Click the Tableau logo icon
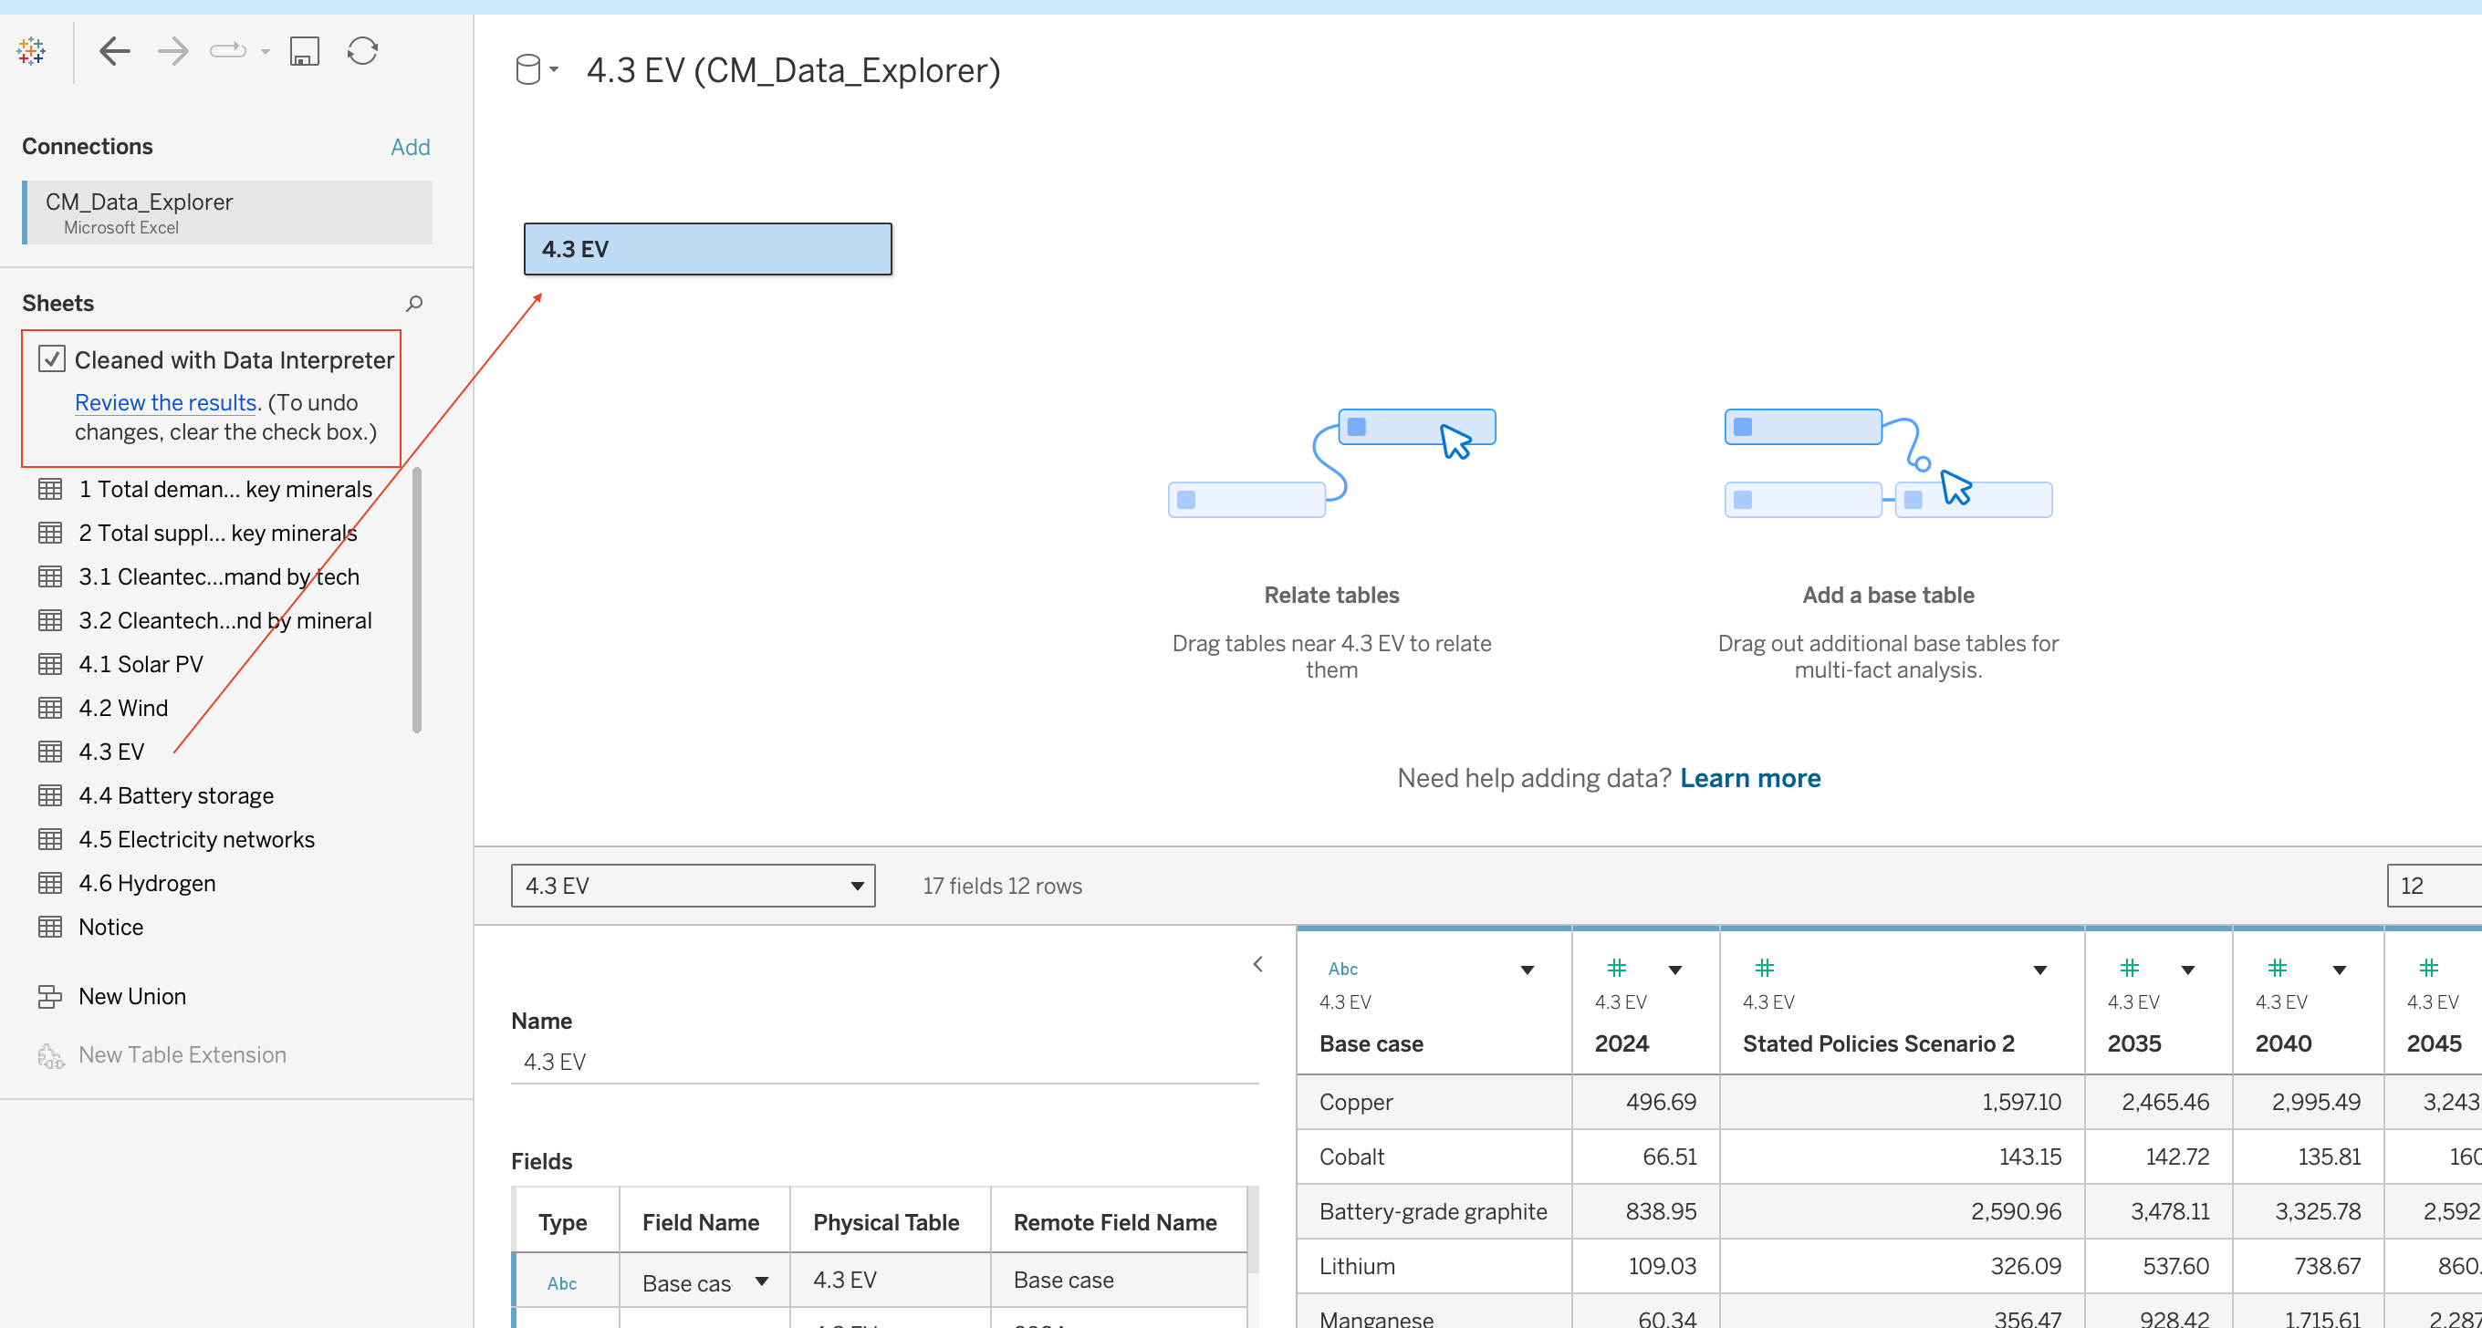This screenshot has width=2482, height=1328. coord(31,50)
